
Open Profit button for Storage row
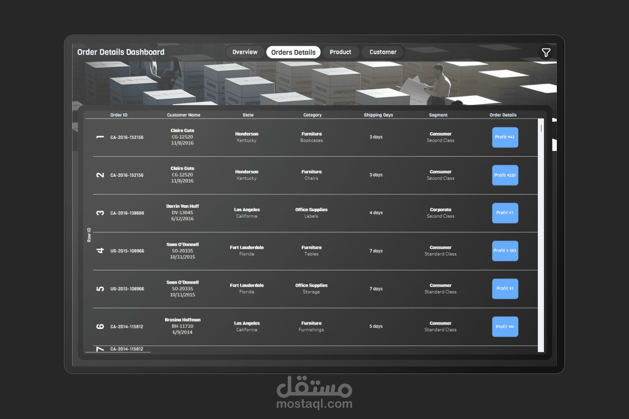(505, 288)
